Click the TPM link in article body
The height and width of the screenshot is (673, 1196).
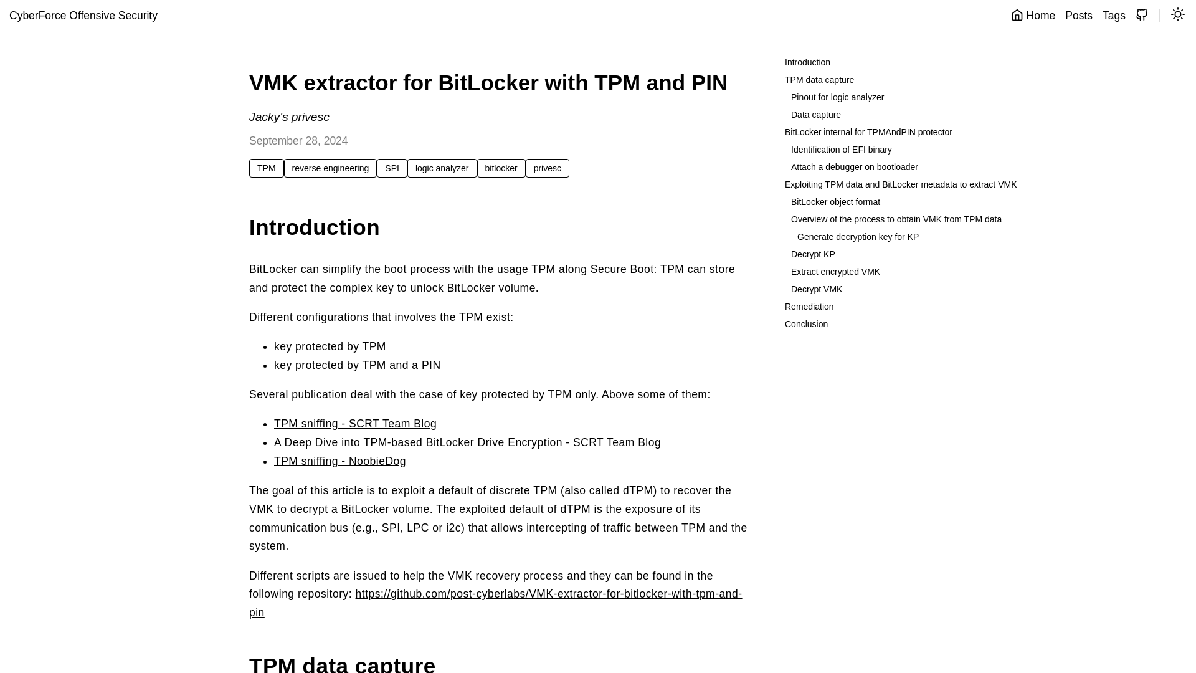[x=544, y=270]
